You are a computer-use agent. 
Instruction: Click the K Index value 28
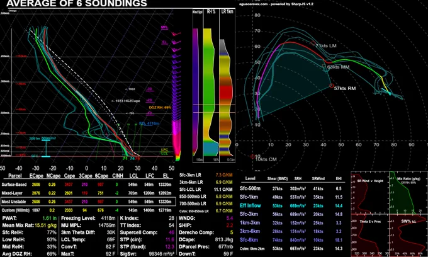tap(171, 218)
